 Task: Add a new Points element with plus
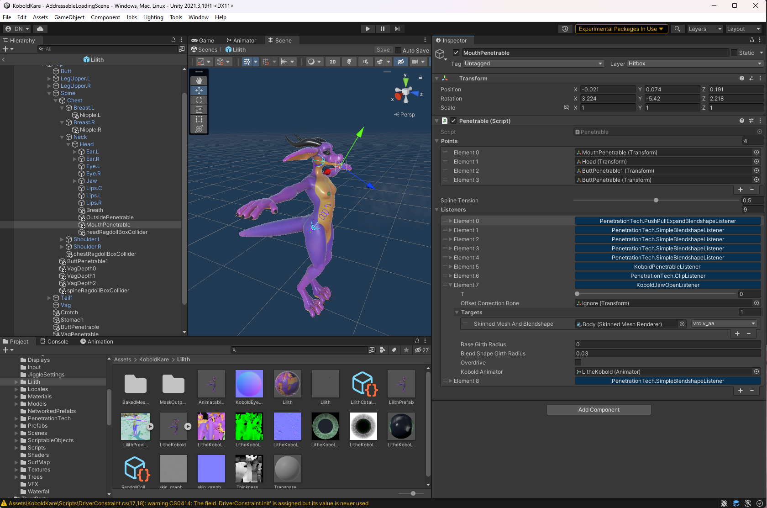pos(741,190)
